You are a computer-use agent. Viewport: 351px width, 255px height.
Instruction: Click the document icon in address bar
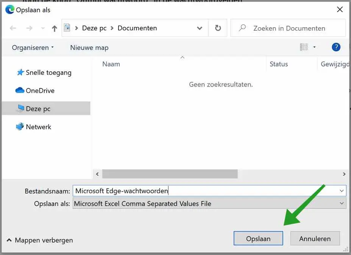click(x=67, y=28)
